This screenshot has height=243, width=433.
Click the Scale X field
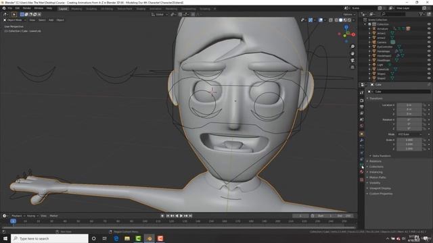click(409, 140)
